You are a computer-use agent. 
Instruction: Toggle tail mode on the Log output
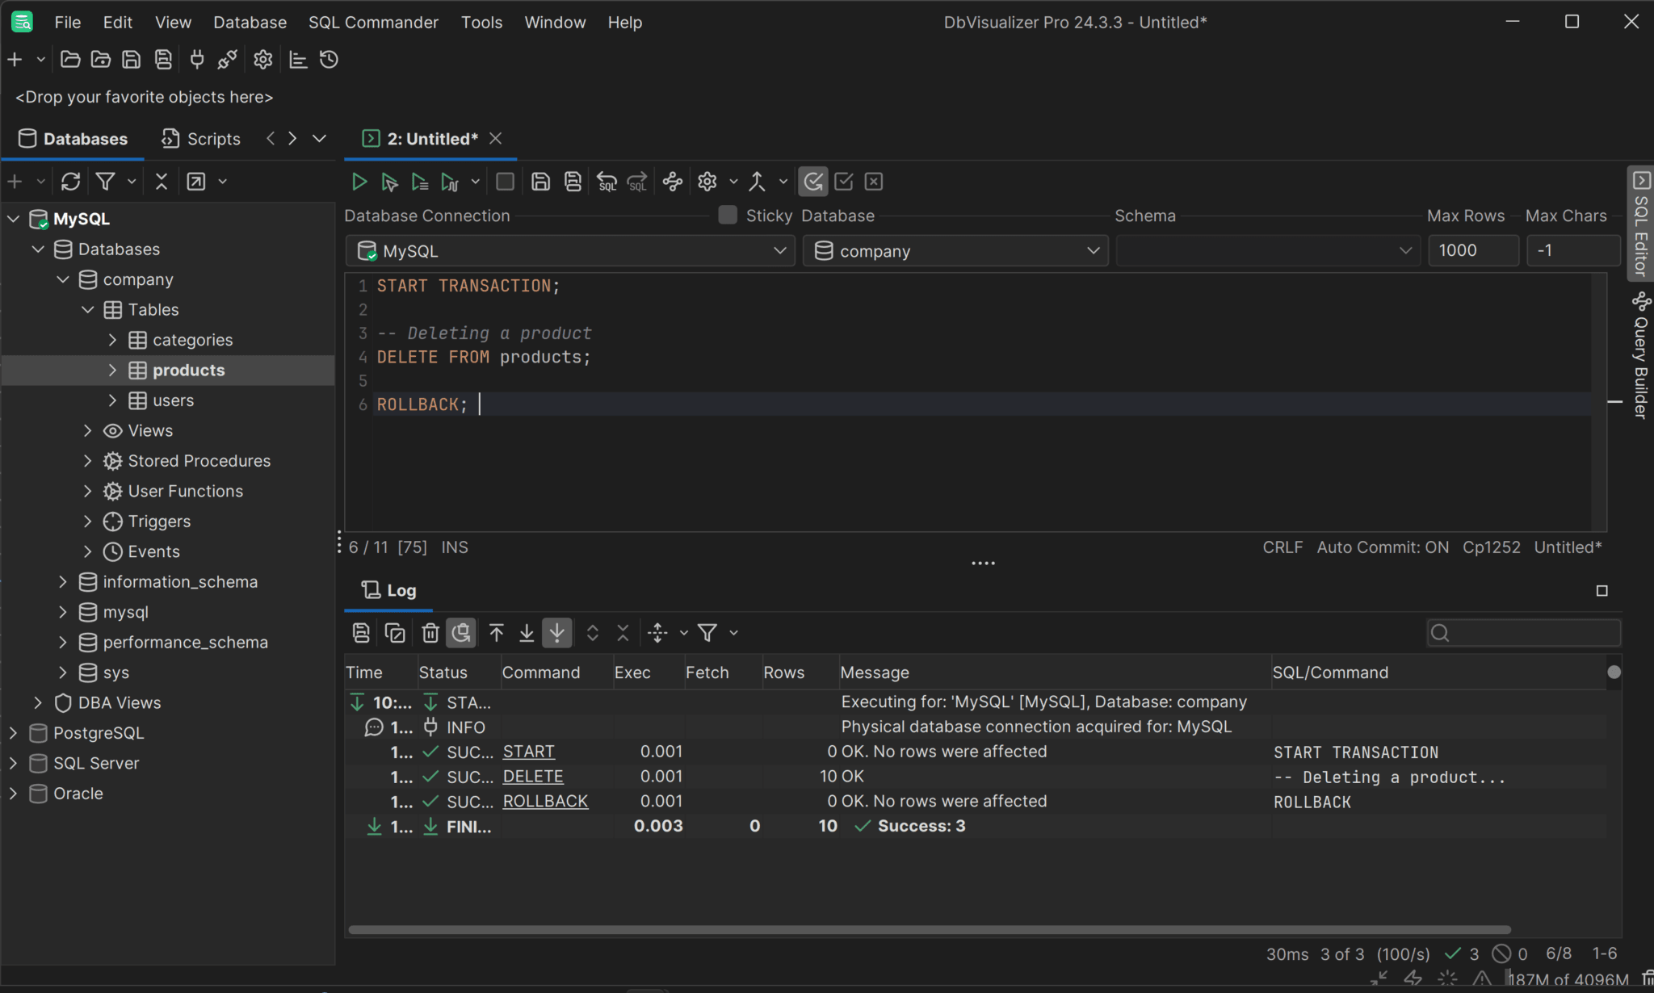coord(556,632)
